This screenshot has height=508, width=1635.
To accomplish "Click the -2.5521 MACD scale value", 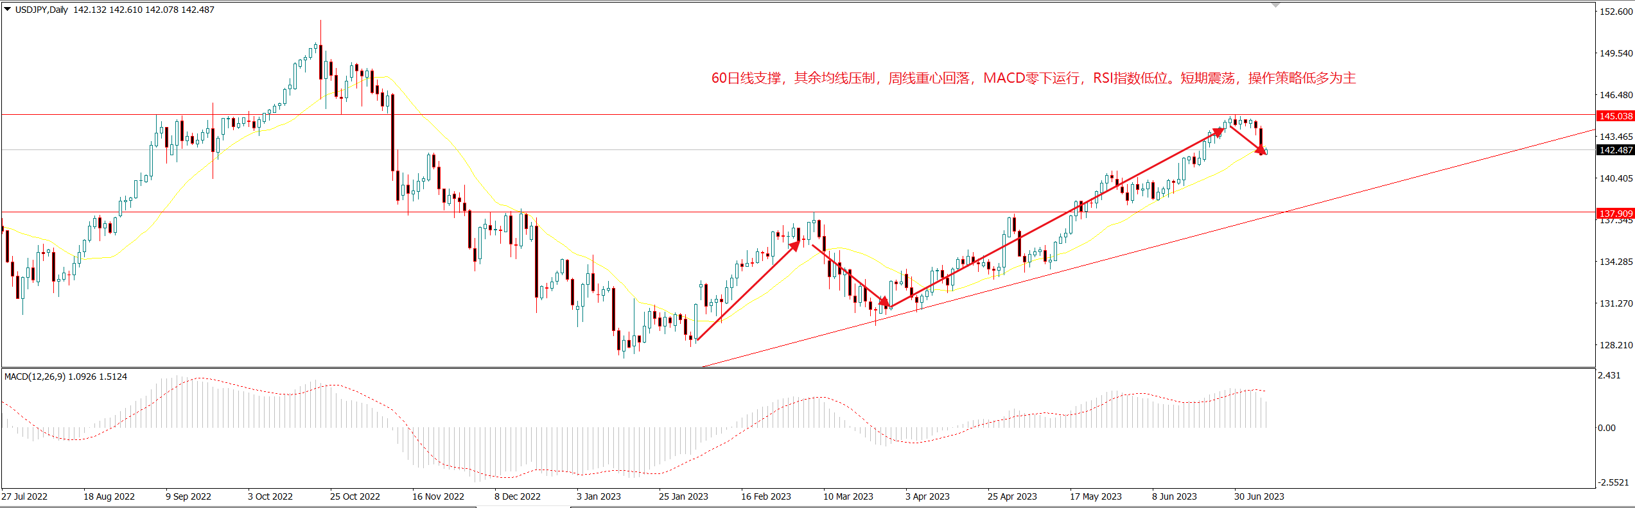I will (x=1613, y=482).
